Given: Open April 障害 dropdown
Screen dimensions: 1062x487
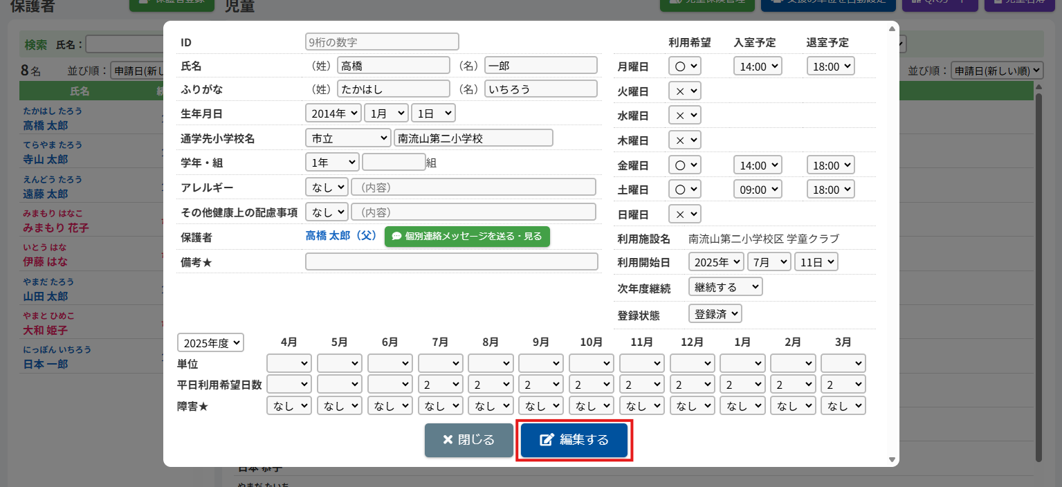Looking at the screenshot, I should click(289, 406).
